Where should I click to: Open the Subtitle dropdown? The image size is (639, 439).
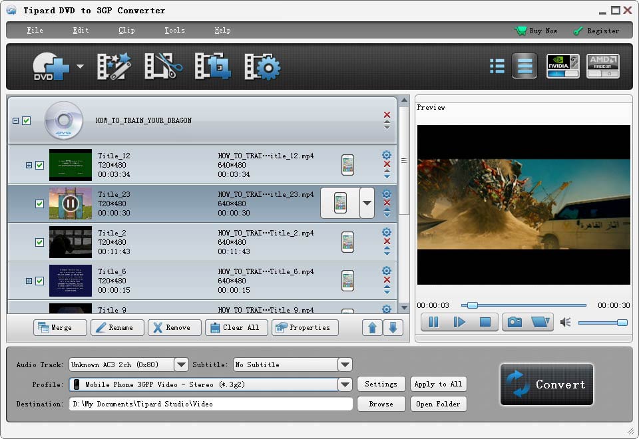pyautogui.click(x=345, y=365)
